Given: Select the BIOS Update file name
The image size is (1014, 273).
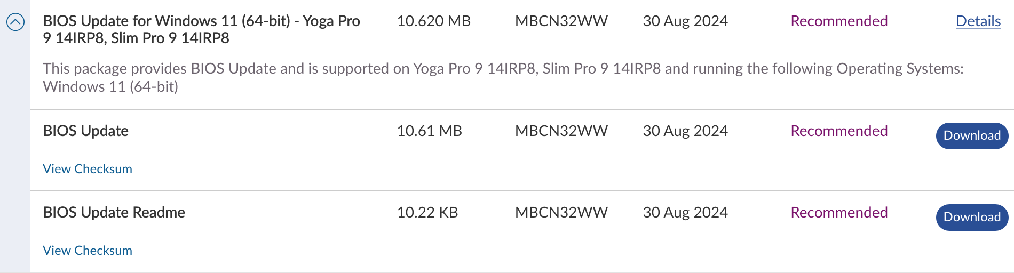Looking at the screenshot, I should [x=86, y=131].
